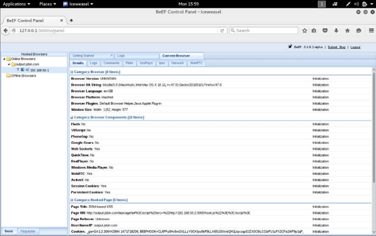Viewport: 376px width, 236px height.
Task: Collapse the Online Browsers tree node
Action: pyautogui.click(x=4, y=59)
